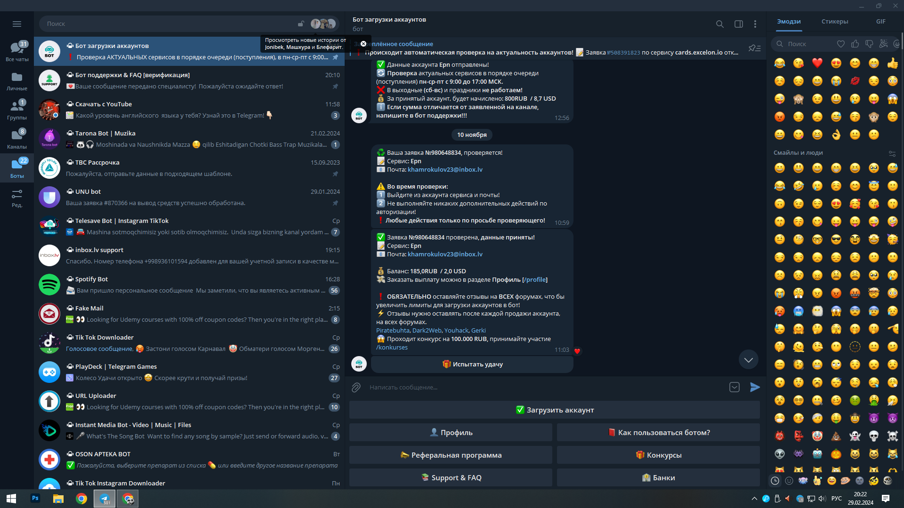The width and height of the screenshot is (904, 508).
Task: Open Google Chrome from the taskbar
Action: (81, 499)
